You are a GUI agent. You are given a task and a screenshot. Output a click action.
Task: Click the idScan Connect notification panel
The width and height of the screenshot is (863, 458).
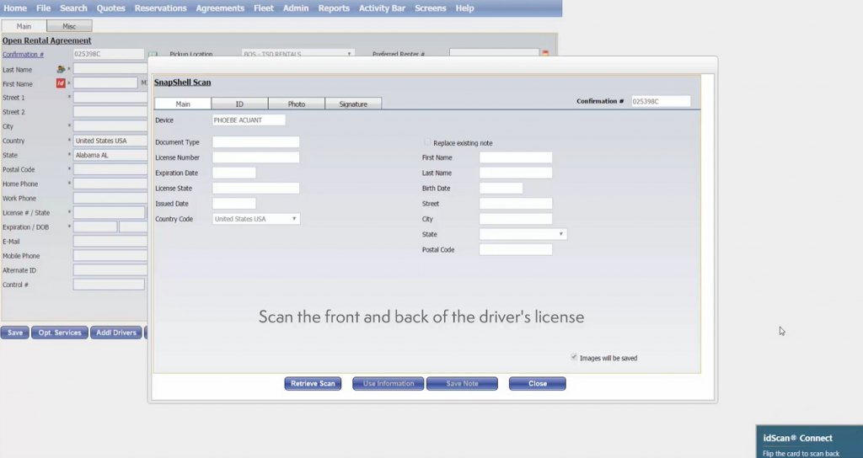pos(809,441)
